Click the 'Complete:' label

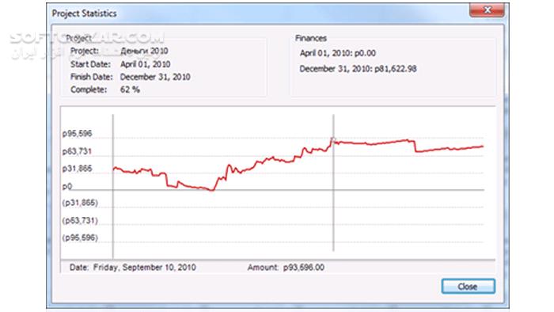89,89
